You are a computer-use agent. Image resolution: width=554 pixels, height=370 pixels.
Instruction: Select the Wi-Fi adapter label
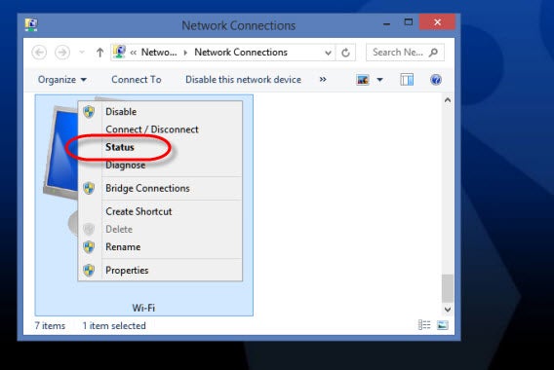click(143, 308)
